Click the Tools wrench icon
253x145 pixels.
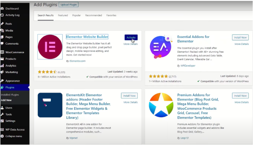point(2,114)
